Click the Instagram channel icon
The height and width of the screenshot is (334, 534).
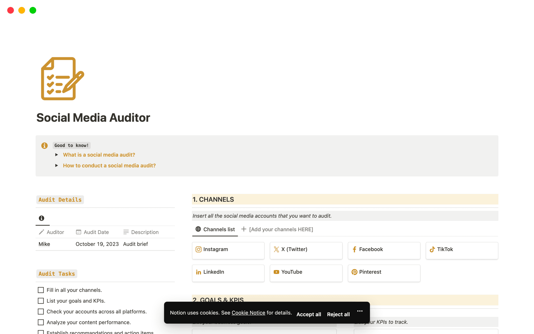[199, 249]
